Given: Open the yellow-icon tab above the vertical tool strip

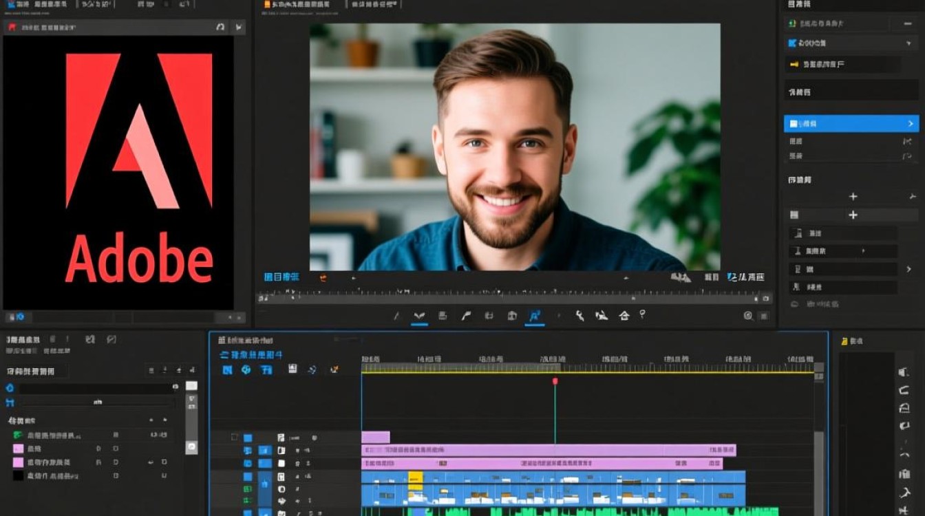Looking at the screenshot, I should coord(852,341).
